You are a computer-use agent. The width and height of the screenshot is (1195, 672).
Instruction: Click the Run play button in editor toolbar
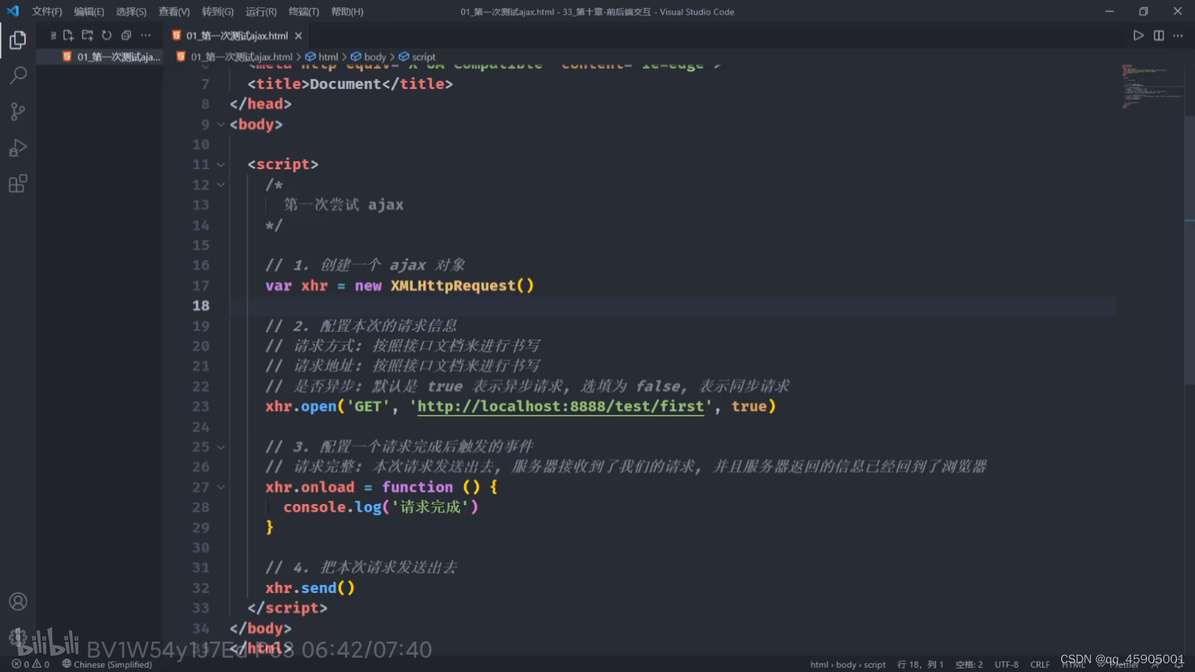tap(1138, 35)
